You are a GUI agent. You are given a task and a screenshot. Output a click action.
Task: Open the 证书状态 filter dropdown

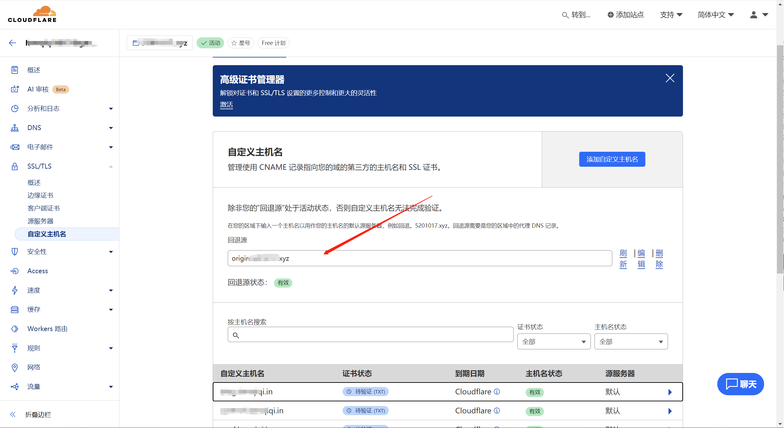(553, 342)
